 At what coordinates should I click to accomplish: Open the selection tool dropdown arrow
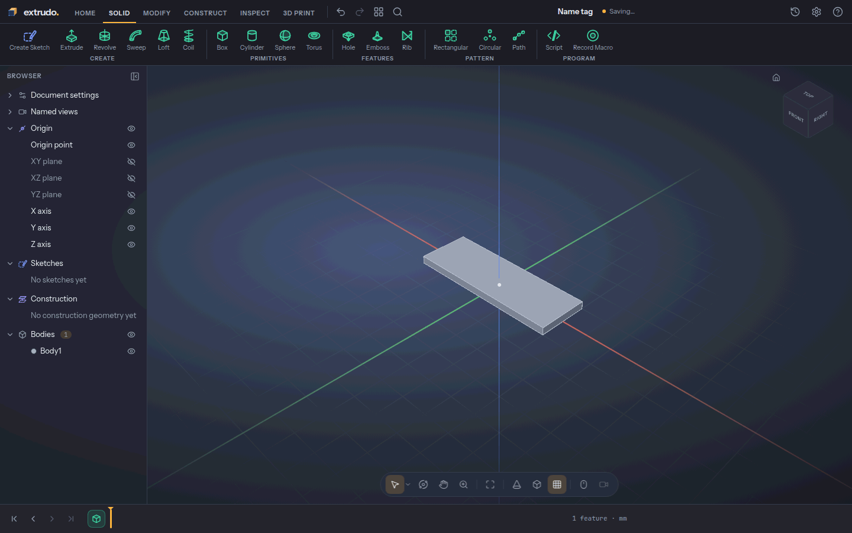tap(408, 484)
